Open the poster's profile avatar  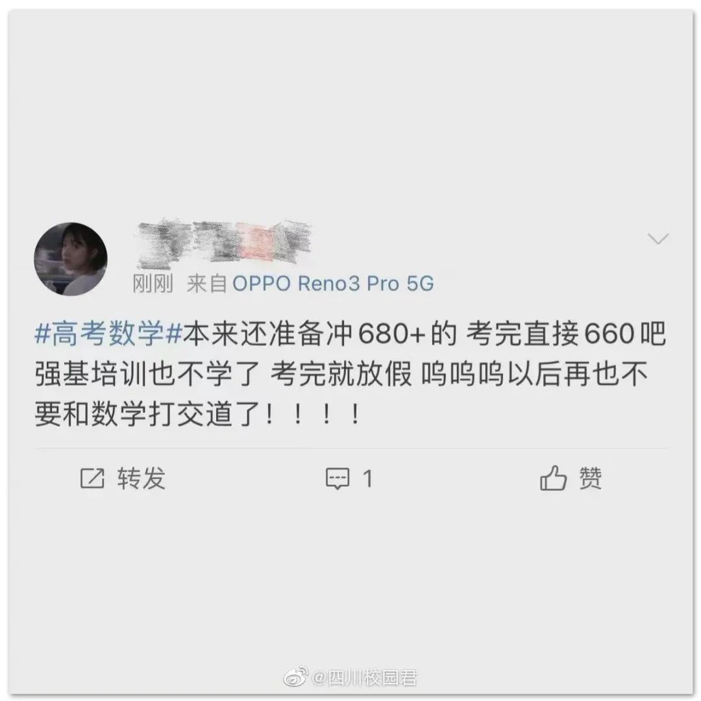(x=71, y=259)
